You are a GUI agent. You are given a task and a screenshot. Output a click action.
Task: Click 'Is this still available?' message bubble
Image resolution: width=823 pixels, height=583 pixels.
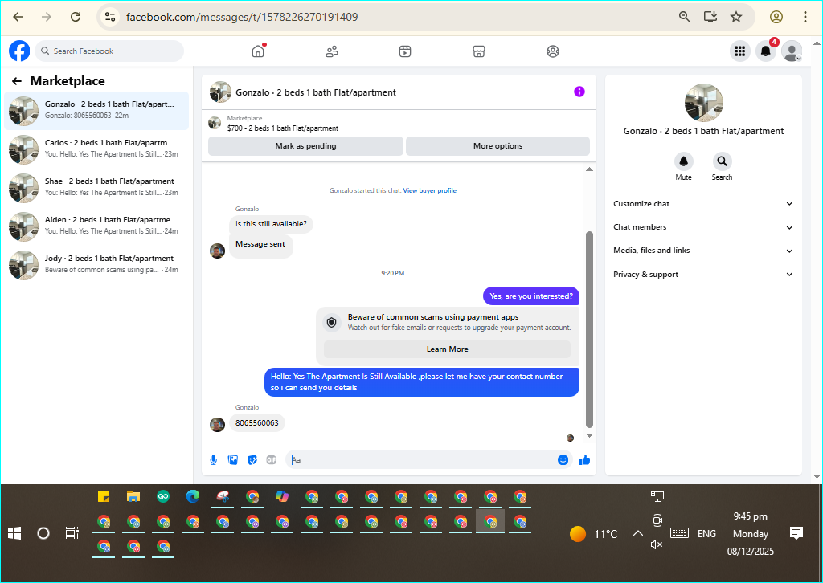point(271,224)
